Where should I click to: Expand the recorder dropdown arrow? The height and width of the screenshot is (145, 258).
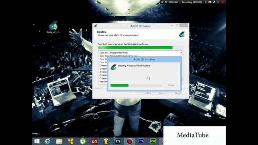206,2
